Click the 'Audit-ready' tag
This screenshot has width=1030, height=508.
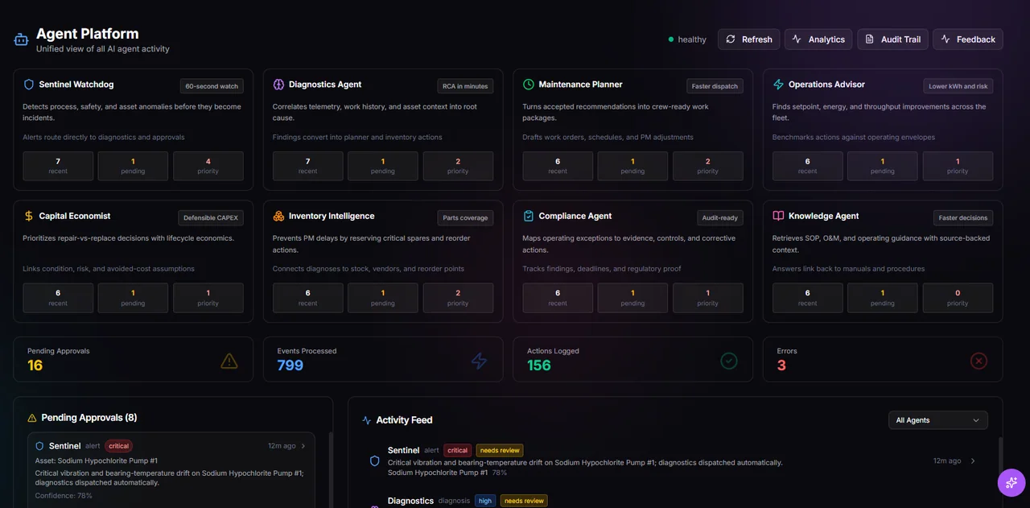720,218
